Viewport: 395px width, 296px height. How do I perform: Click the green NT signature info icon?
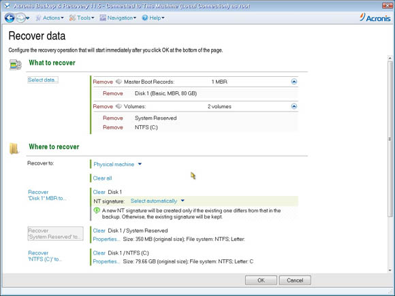(97, 210)
